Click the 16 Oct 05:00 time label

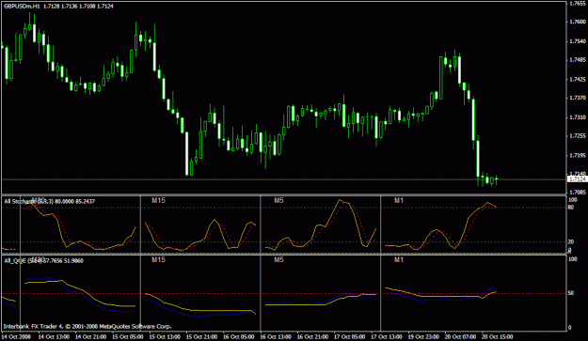239,336
